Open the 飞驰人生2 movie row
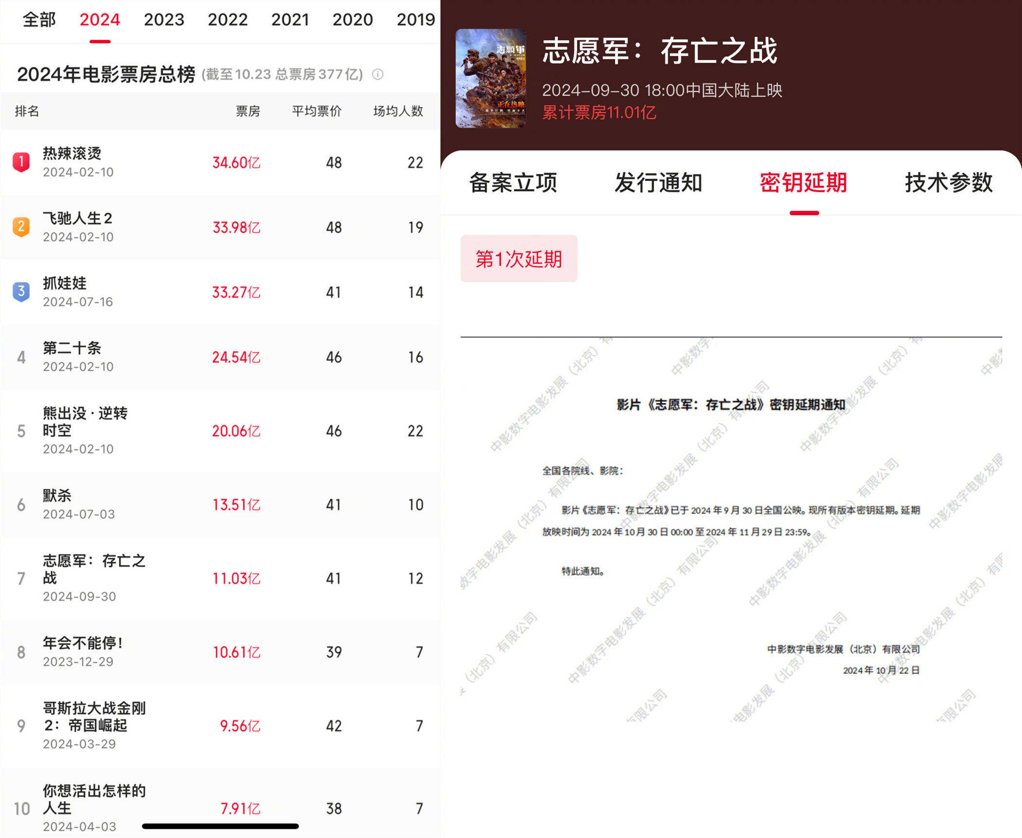The height and width of the screenshot is (838, 1022). coord(220,227)
